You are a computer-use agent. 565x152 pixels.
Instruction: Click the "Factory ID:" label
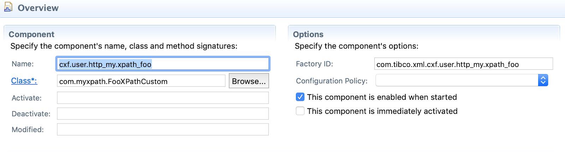314,64
